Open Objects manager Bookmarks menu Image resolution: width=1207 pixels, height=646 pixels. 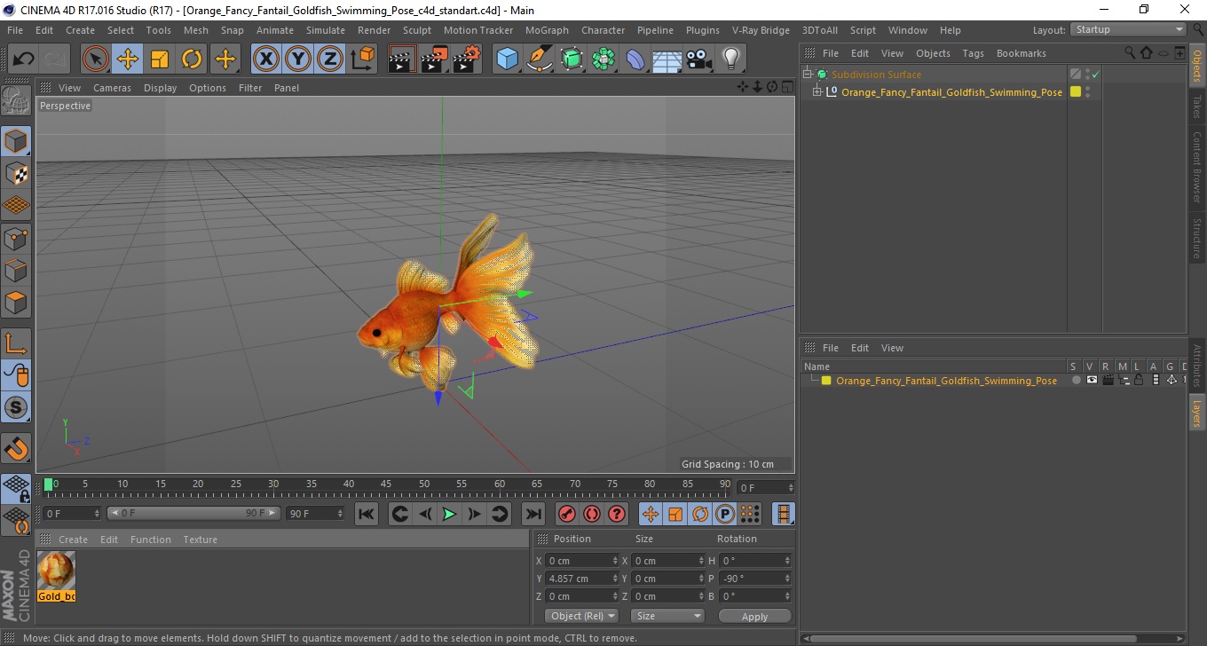click(1021, 53)
